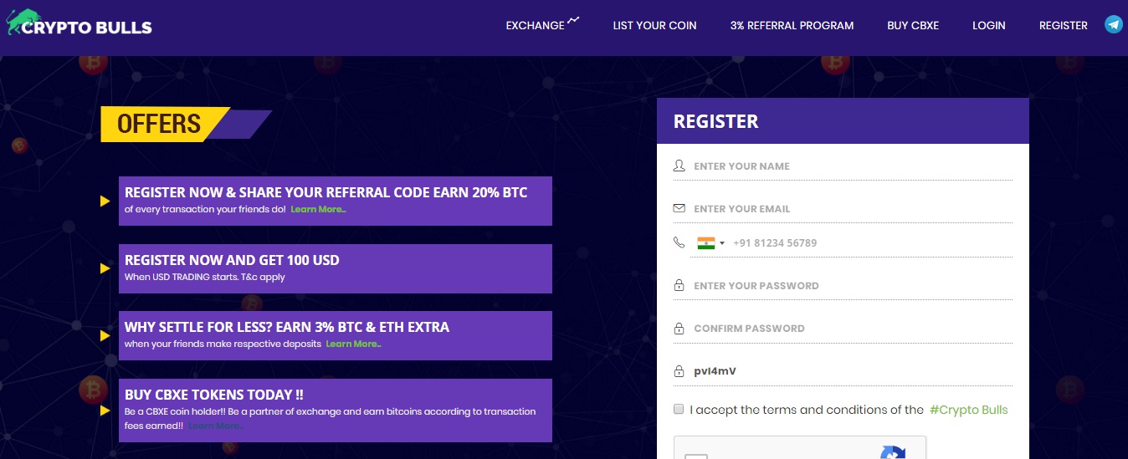Click the phone icon in the register form
Viewport: 1128px width, 459px height.
679,242
